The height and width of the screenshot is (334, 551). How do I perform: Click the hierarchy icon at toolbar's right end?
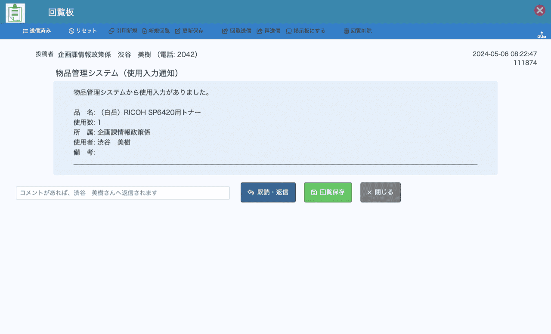tap(541, 35)
